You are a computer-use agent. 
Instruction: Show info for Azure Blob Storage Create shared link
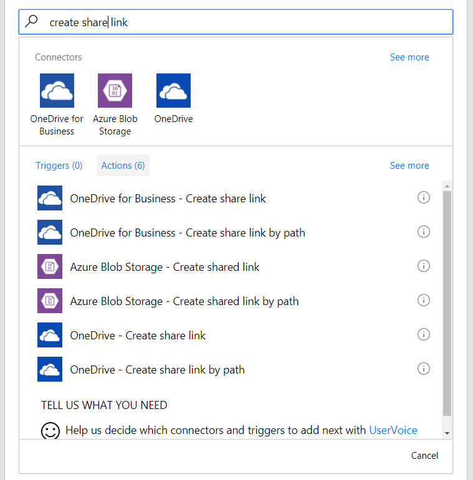(x=423, y=266)
